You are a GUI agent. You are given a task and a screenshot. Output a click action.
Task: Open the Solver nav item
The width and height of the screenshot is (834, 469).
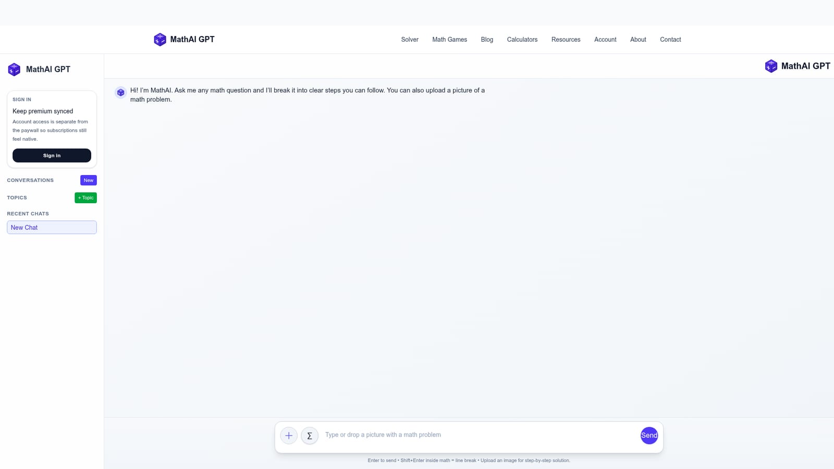click(410, 40)
